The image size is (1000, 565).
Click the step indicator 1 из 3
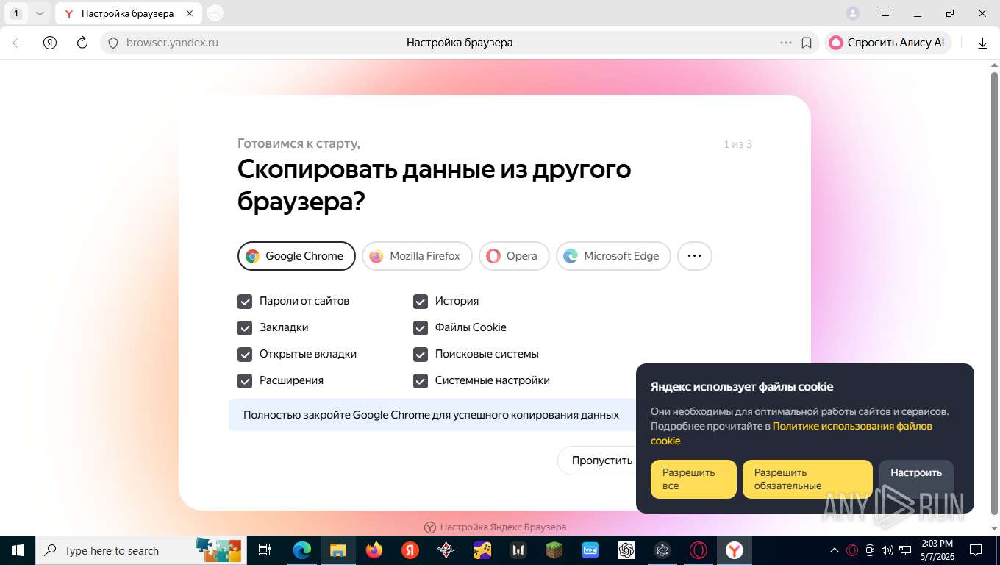(x=737, y=144)
